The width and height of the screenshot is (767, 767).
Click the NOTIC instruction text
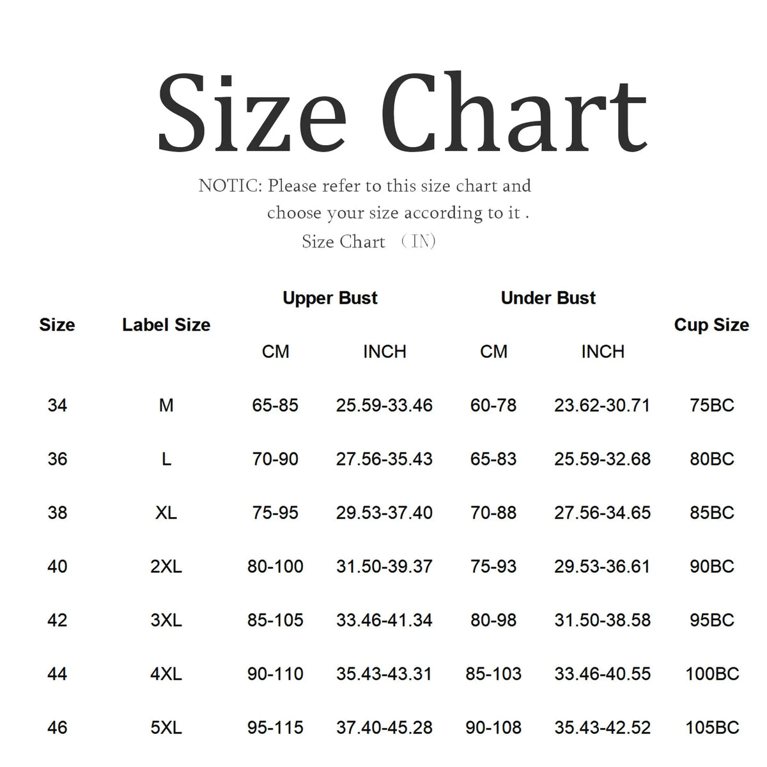pyautogui.click(x=365, y=199)
